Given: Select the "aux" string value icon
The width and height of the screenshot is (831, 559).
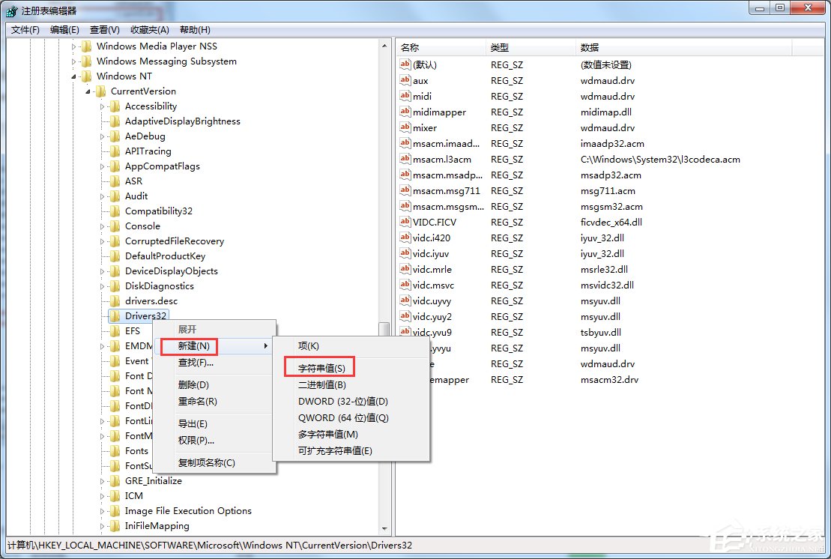Looking at the screenshot, I should click(x=405, y=80).
